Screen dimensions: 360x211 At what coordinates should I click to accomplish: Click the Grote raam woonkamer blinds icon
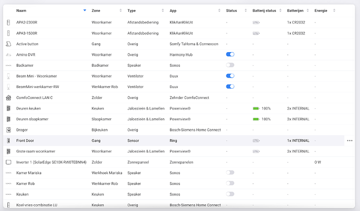coord(8,152)
